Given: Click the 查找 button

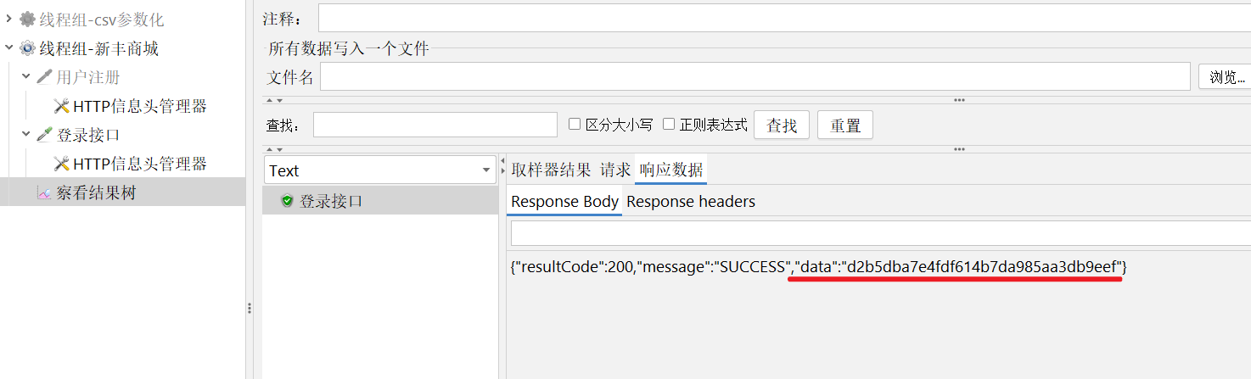Looking at the screenshot, I should (782, 125).
